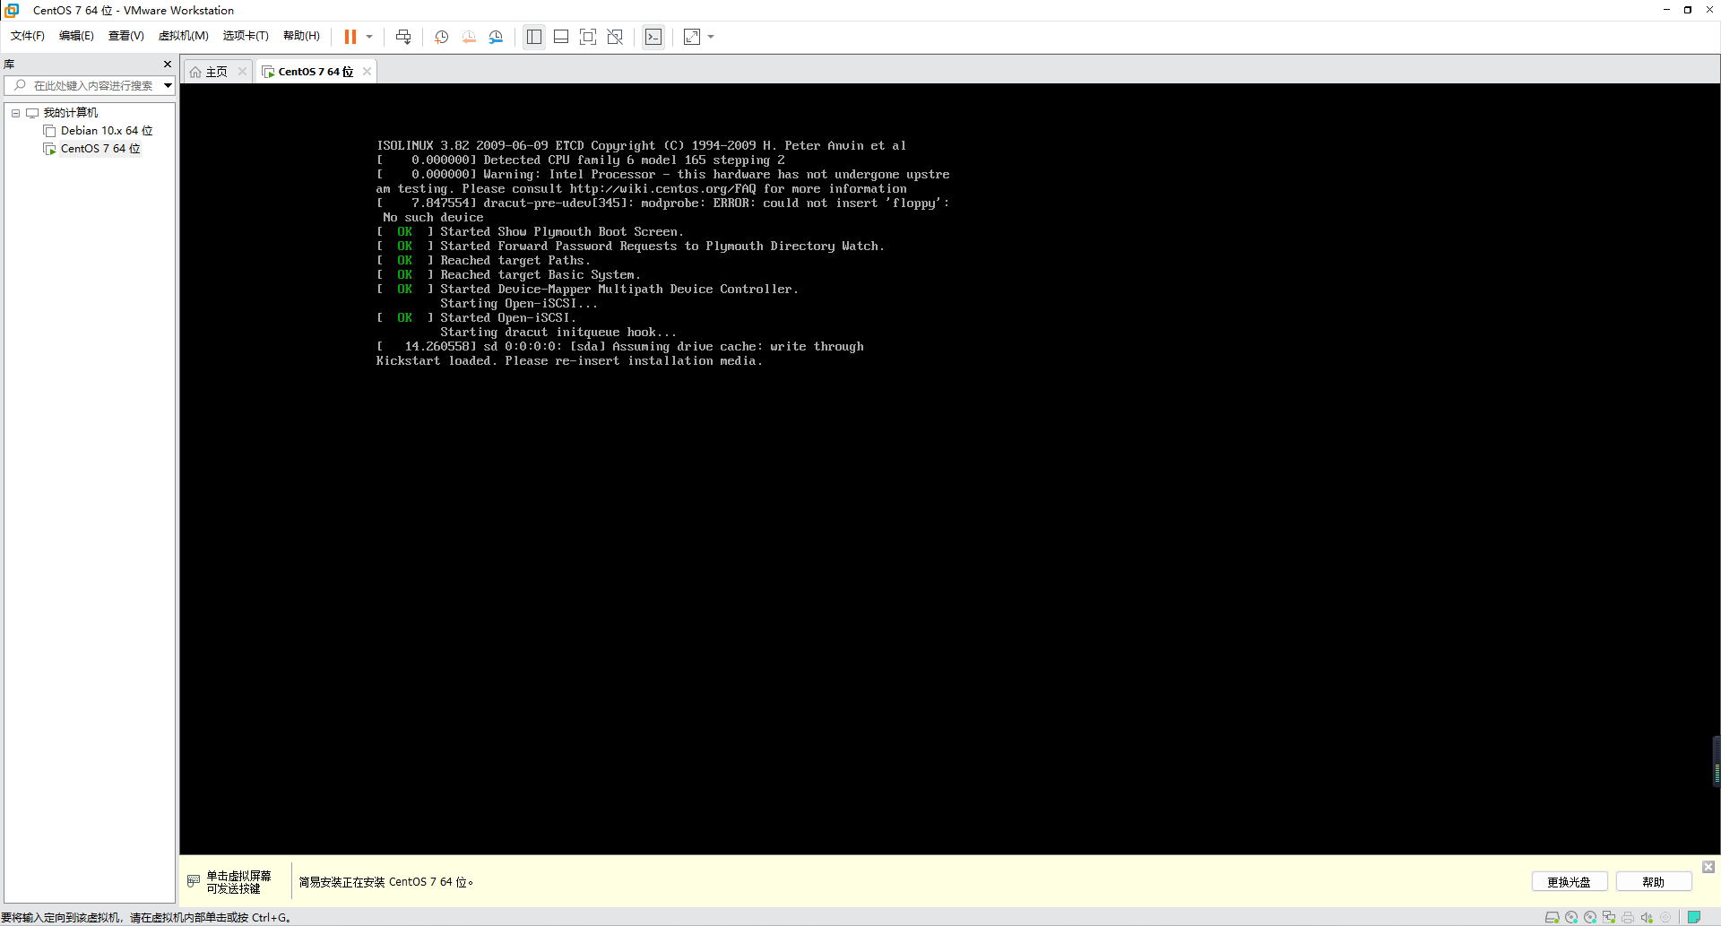Open the stretch mode dropdown arrow
1721x926 pixels.
pyautogui.click(x=711, y=37)
